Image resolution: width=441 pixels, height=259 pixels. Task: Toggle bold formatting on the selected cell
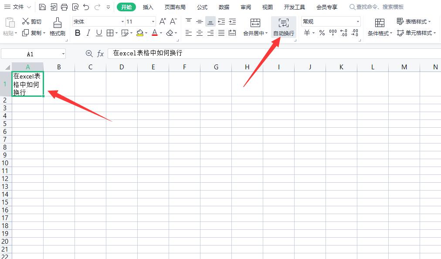click(x=78, y=33)
